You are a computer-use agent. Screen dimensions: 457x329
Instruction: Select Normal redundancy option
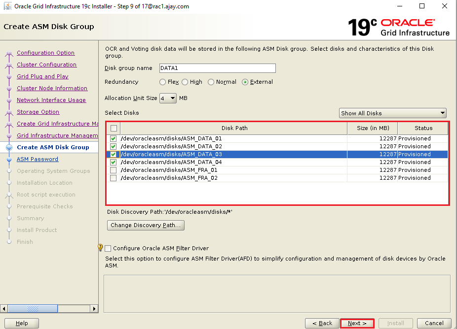211,82
